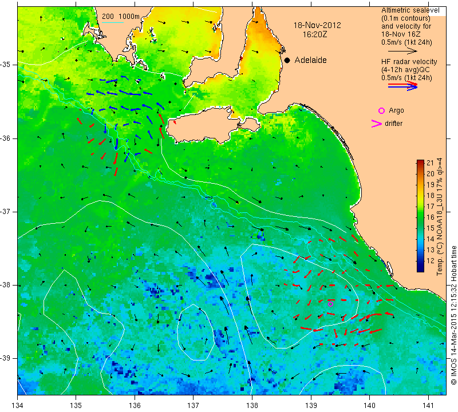The height and width of the screenshot is (412, 458).
Task: Click the Argo float marker on the map
Action: (330, 304)
